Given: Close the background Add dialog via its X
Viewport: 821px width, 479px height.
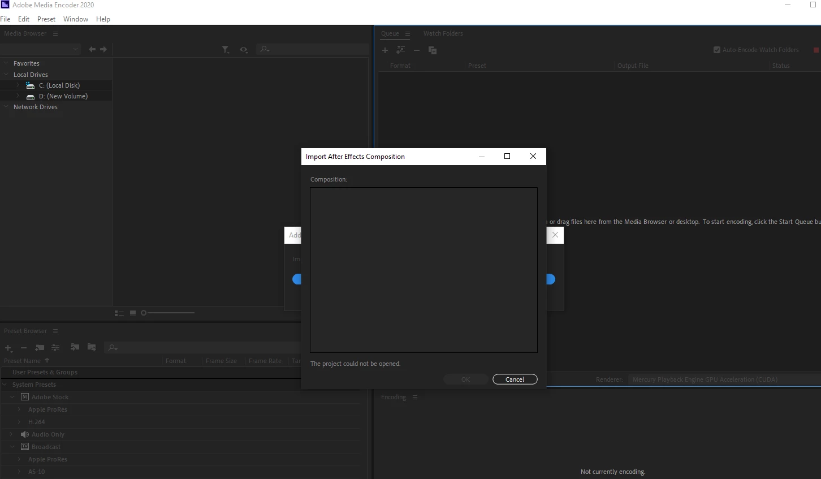Looking at the screenshot, I should (555, 235).
